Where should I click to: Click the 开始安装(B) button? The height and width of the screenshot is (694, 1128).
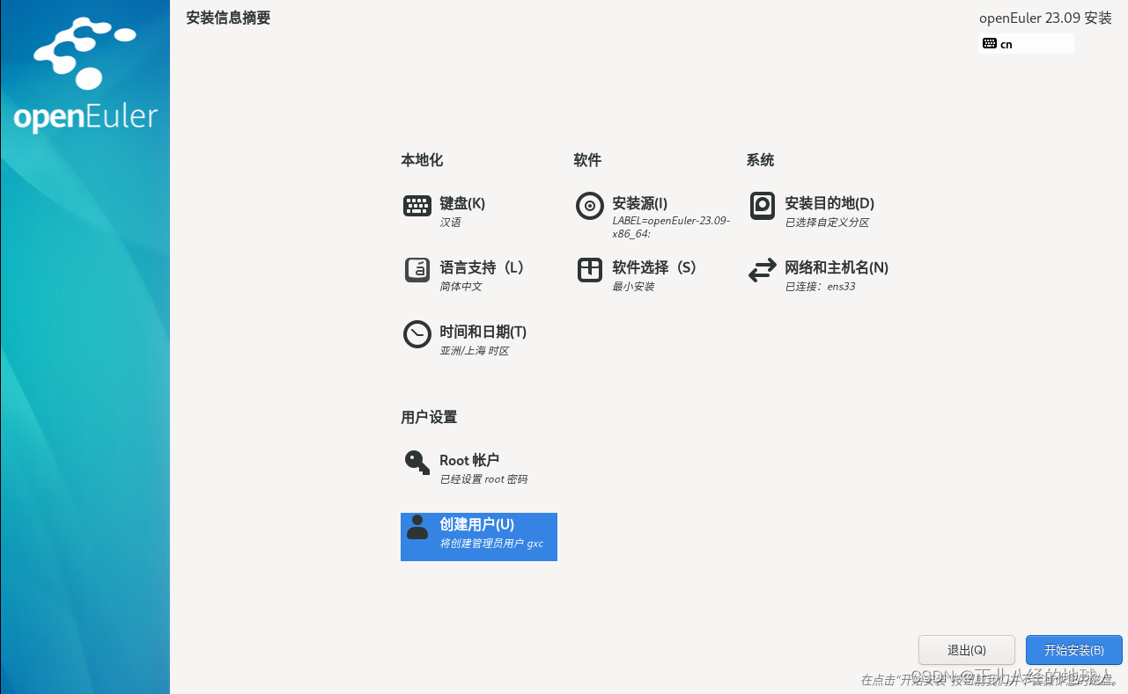click(1074, 650)
